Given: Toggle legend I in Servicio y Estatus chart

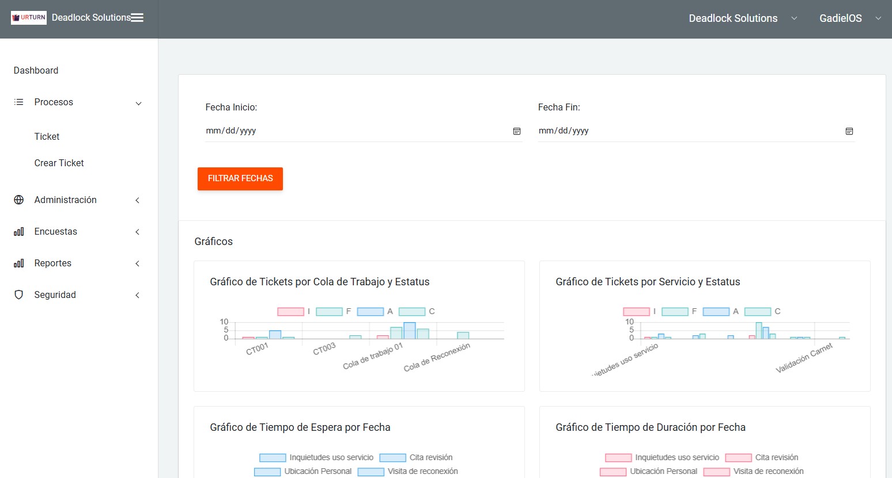Looking at the screenshot, I should [x=640, y=311].
